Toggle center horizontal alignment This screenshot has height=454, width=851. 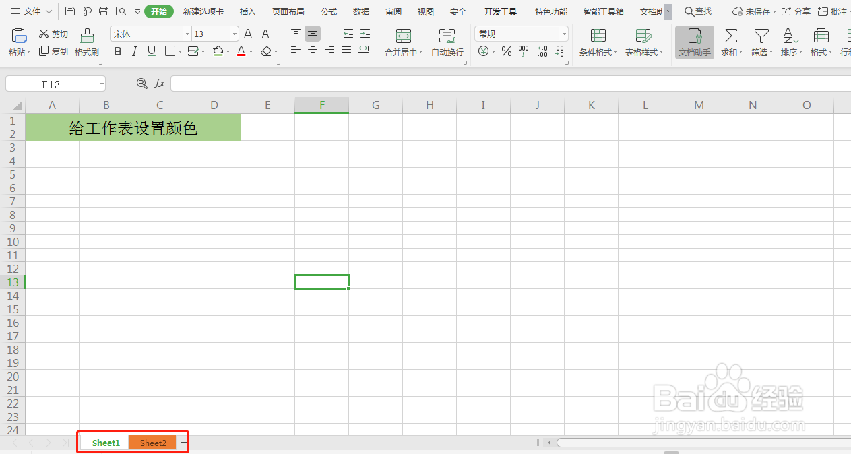(313, 51)
